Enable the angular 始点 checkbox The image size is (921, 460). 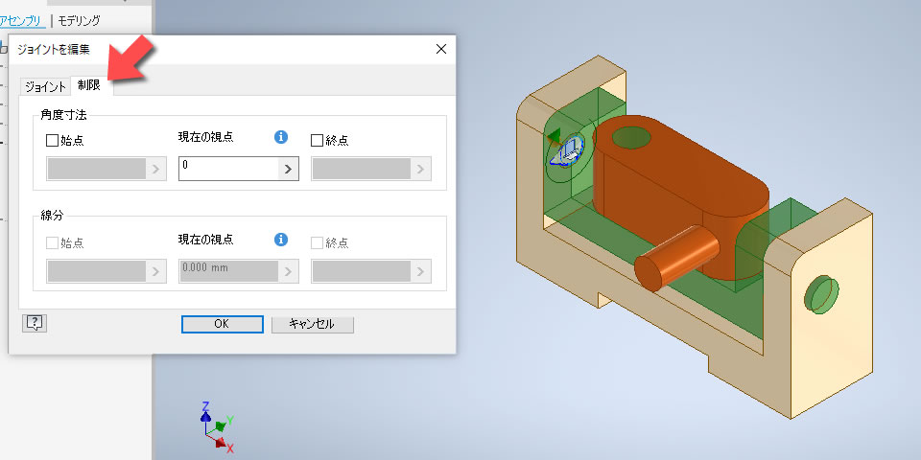(52, 140)
